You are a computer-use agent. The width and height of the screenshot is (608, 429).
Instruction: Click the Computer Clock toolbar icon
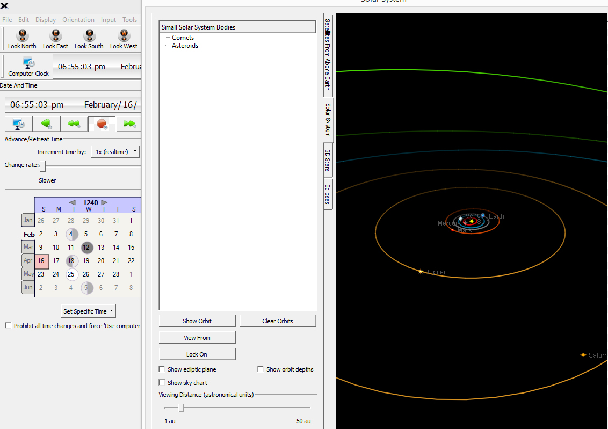[x=28, y=63]
